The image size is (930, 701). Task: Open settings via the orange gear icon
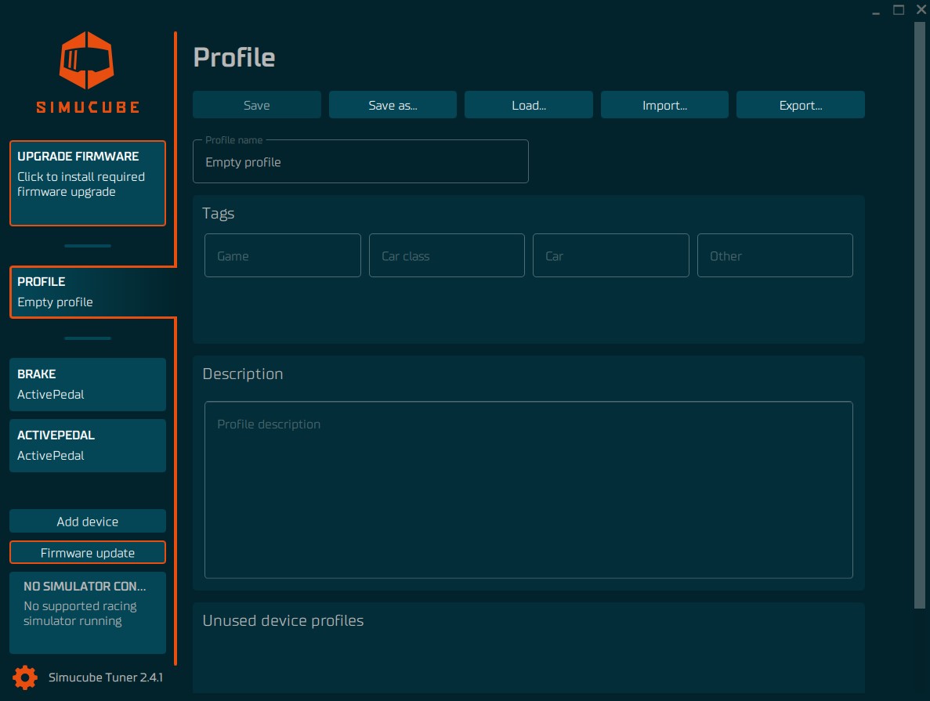pos(25,678)
